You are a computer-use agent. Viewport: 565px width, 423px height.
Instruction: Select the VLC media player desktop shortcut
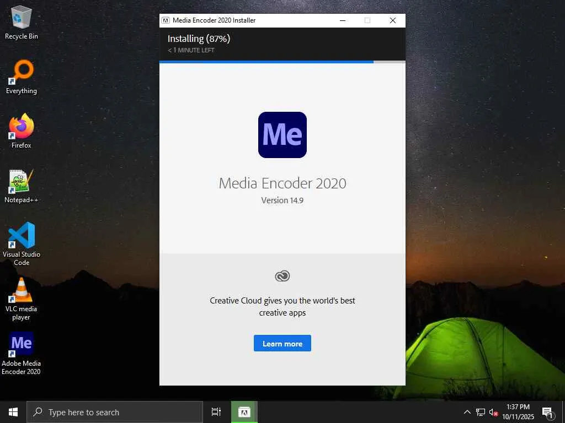pos(22,299)
